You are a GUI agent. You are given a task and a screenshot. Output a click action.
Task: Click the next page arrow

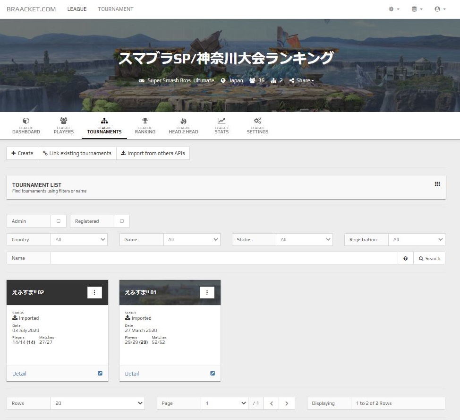(x=287, y=403)
